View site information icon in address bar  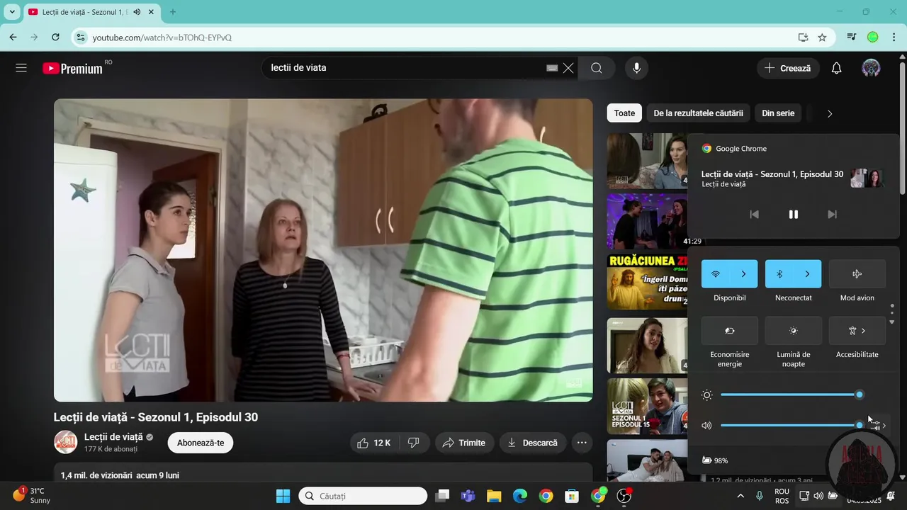coord(80,37)
